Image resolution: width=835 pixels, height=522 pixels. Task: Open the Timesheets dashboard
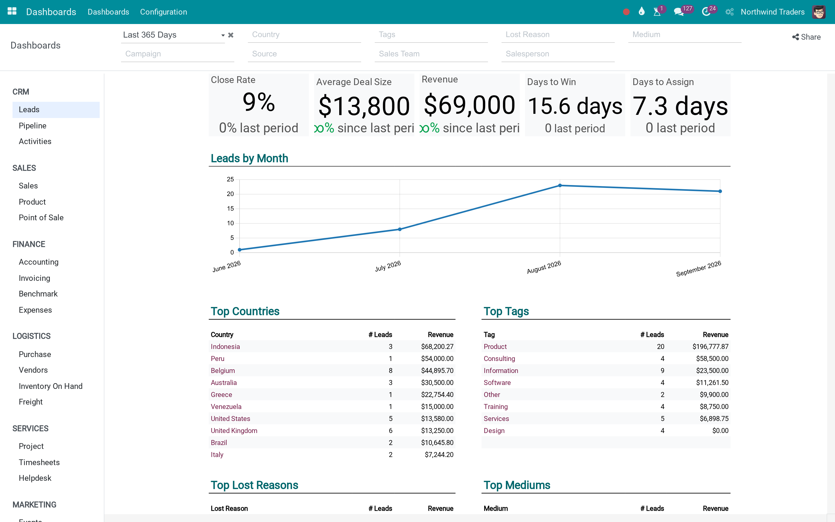point(56,462)
